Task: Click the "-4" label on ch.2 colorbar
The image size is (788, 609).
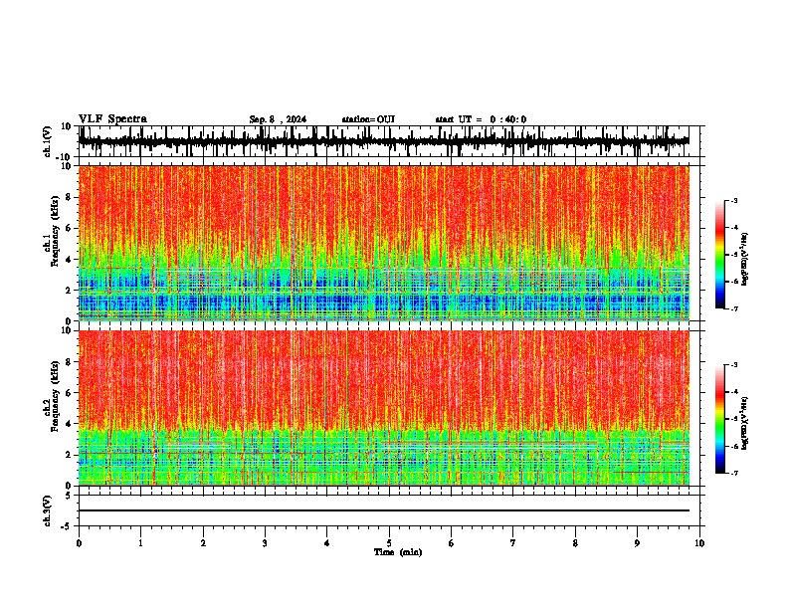Action: point(733,392)
